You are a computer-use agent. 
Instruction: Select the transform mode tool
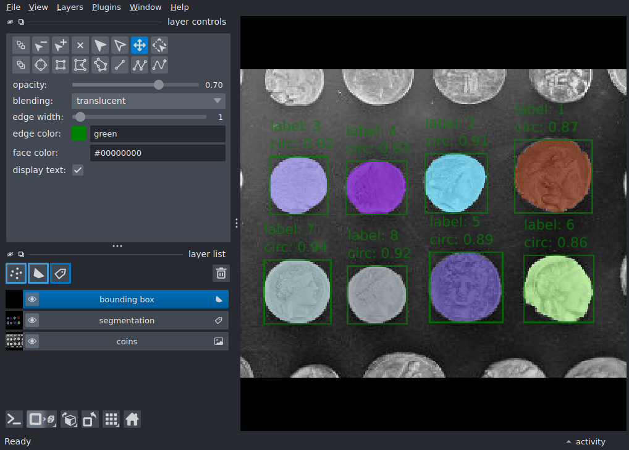pos(159,45)
